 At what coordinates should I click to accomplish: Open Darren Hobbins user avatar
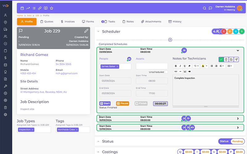coord(240,8)
